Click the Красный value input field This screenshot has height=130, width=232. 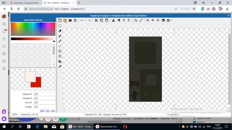[44, 94]
